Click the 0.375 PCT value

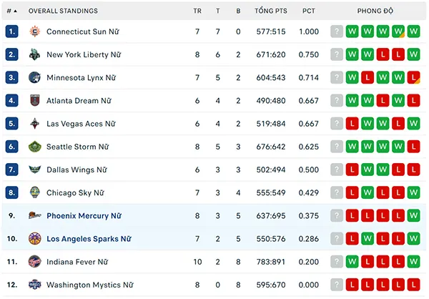click(309, 215)
